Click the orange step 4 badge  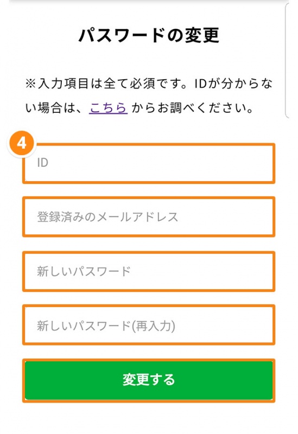pos(22,143)
